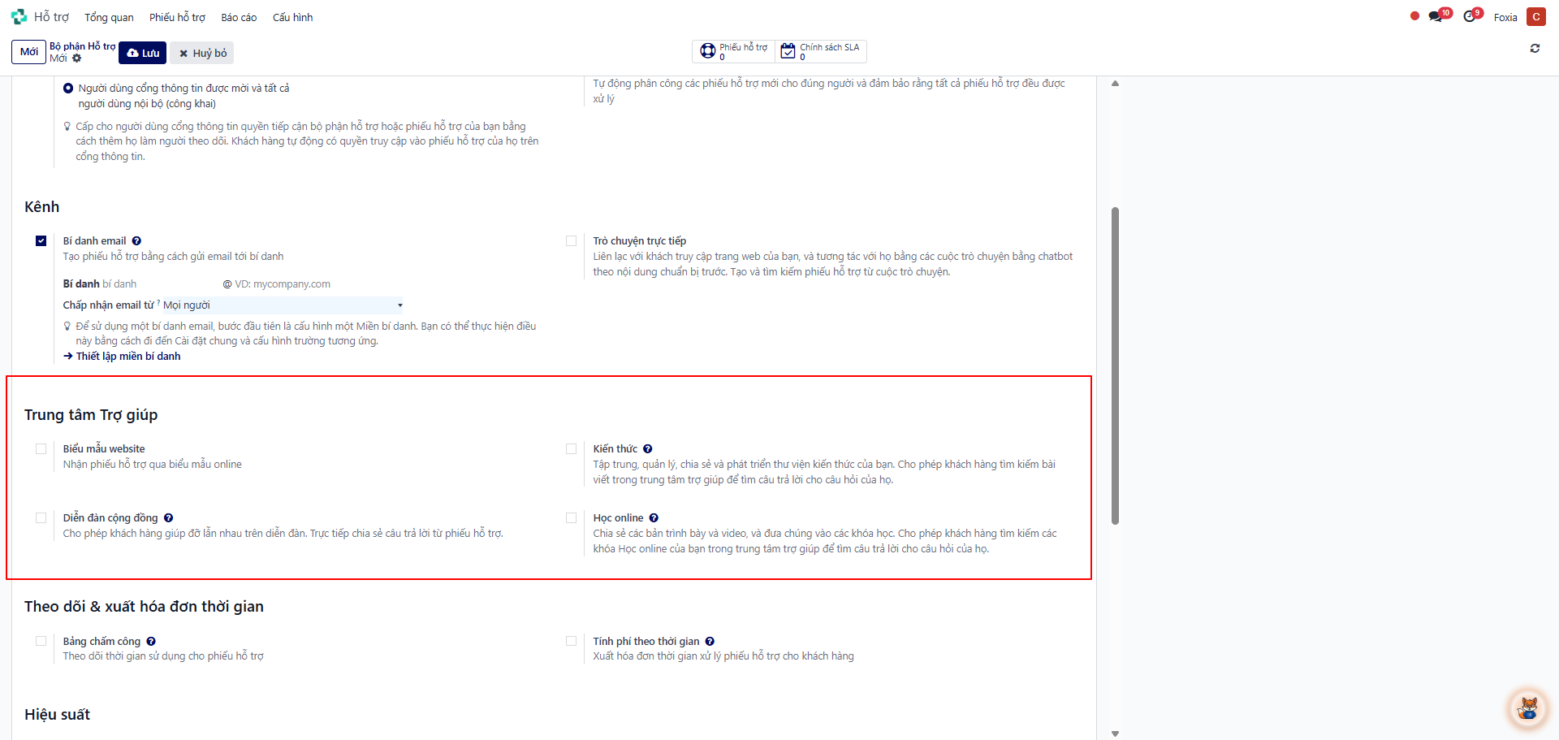Click the refresh icon at top right
1559x740 pixels.
pos(1535,49)
